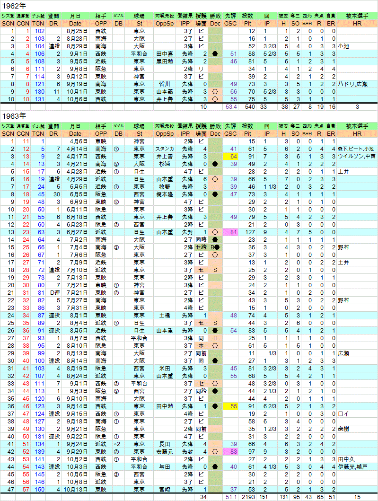Viewport: 378px width, 501px height.
Task: Click opposing starter 土橋
Action: click(165, 316)
